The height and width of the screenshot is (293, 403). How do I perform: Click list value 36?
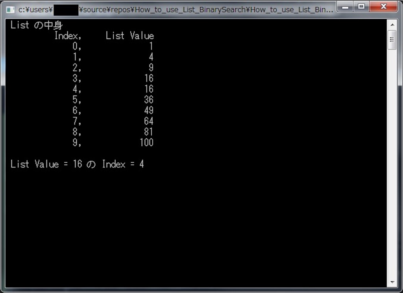coord(149,100)
